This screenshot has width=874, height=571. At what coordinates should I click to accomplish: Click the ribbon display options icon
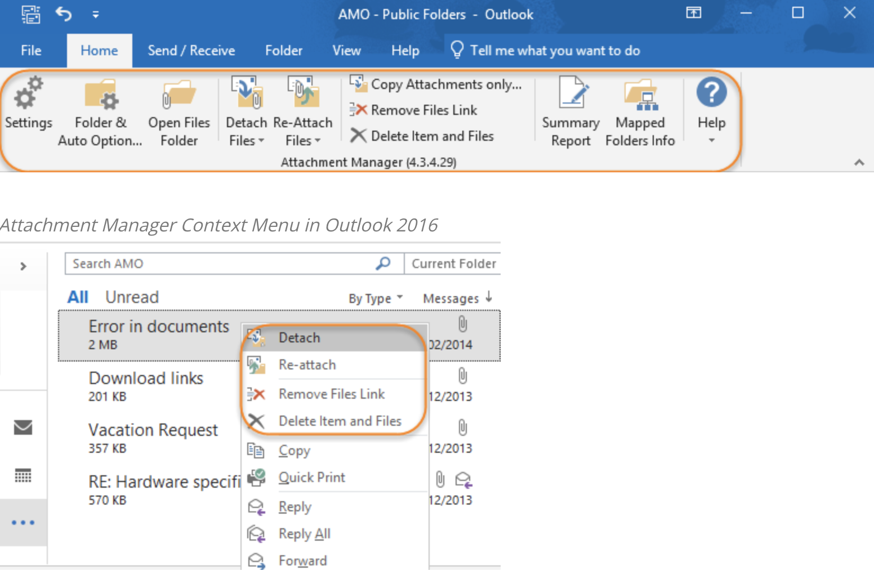694,12
